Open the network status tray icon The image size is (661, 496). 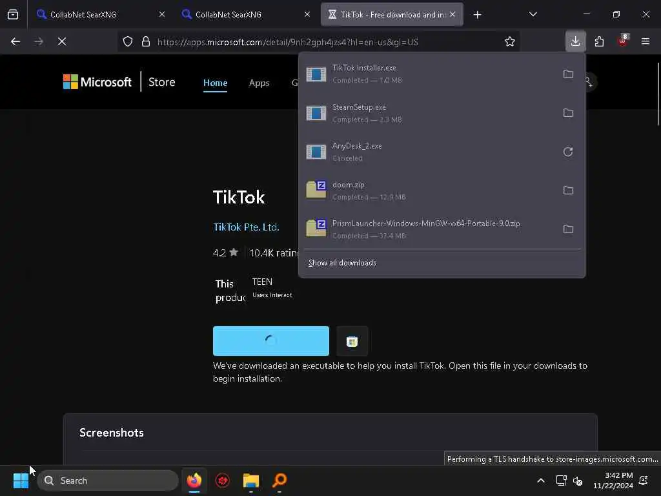[561, 480]
